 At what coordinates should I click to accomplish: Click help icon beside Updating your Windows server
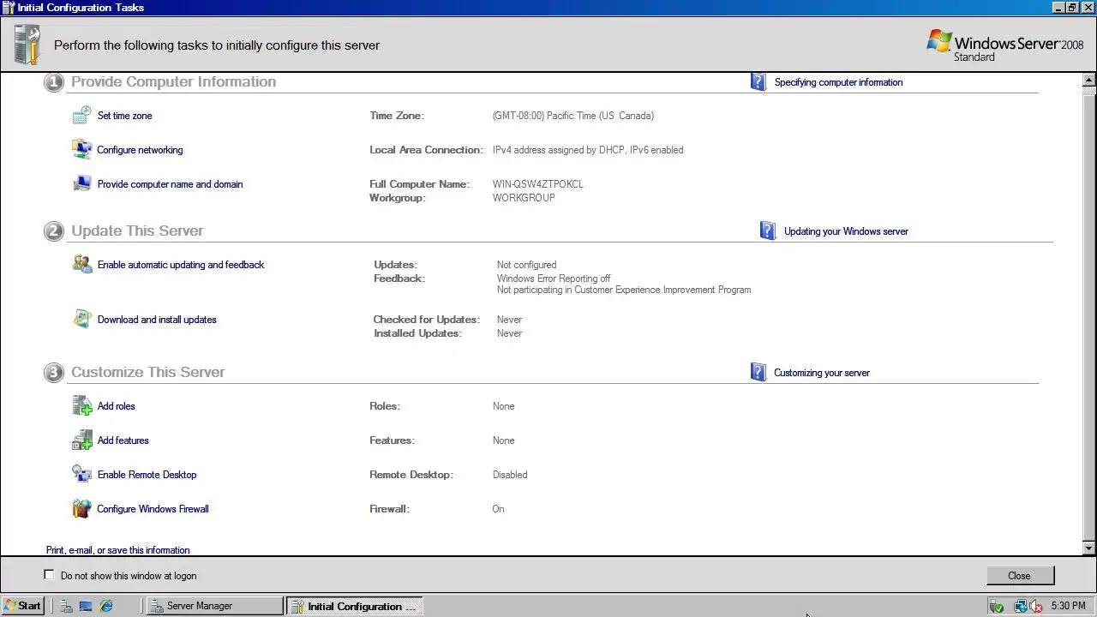(768, 231)
